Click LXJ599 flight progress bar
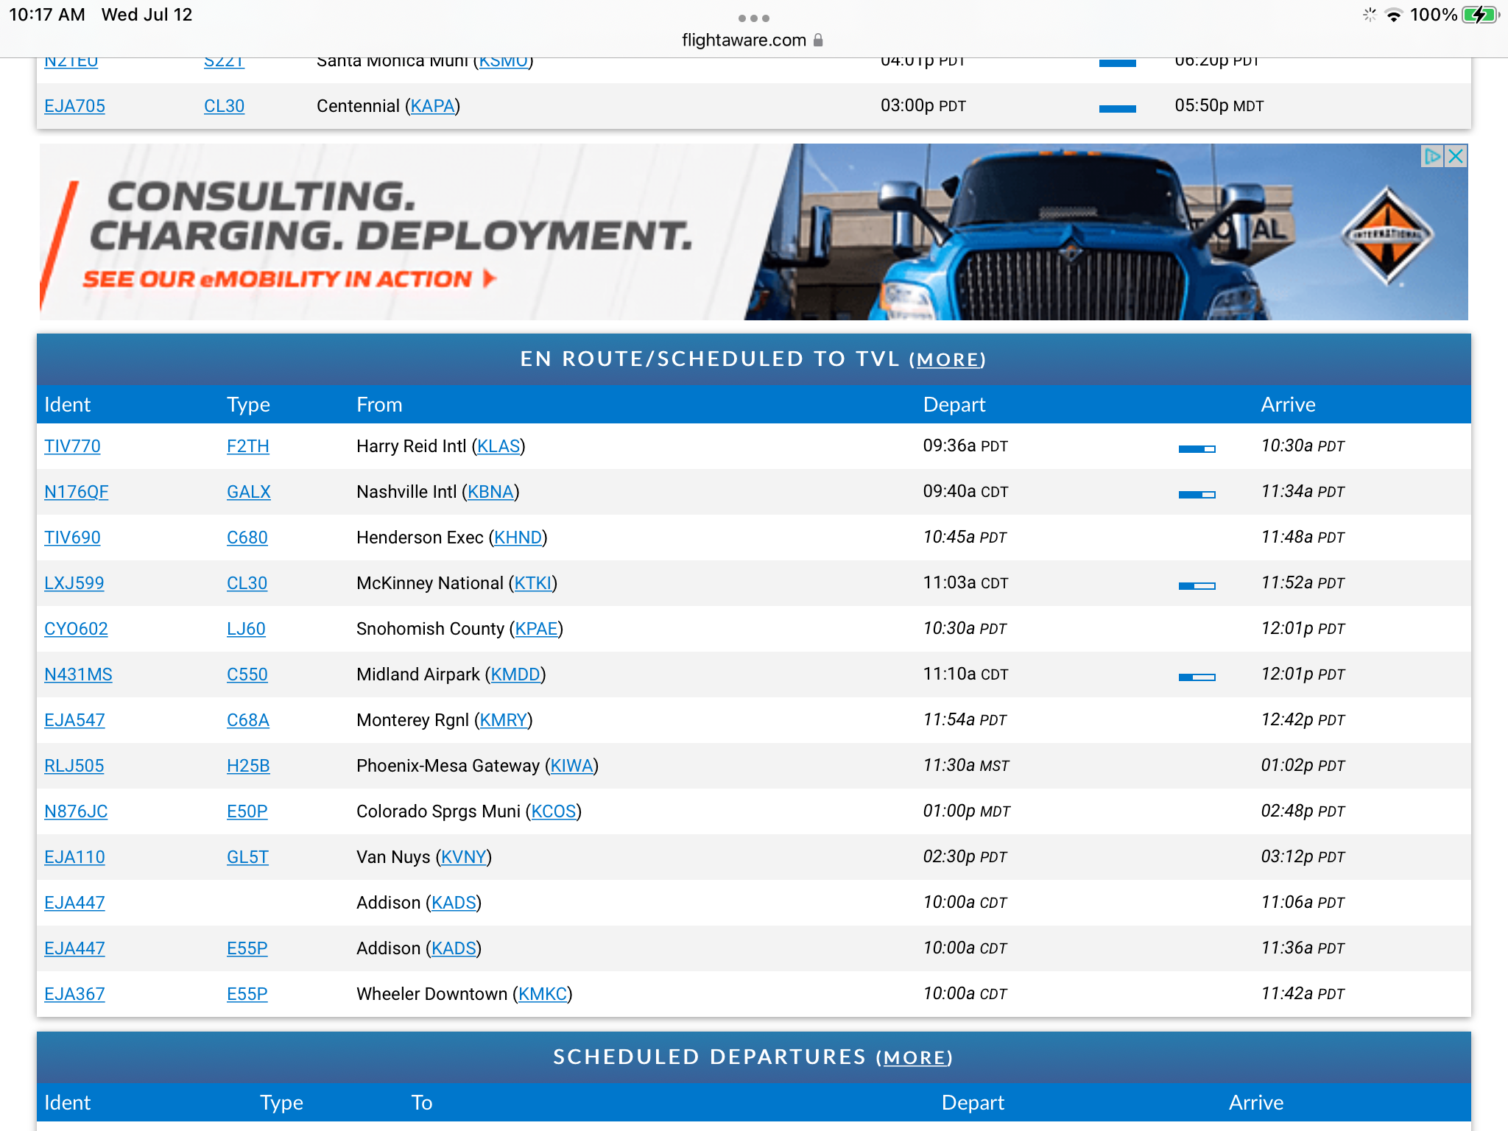1508x1131 pixels. 1197,586
